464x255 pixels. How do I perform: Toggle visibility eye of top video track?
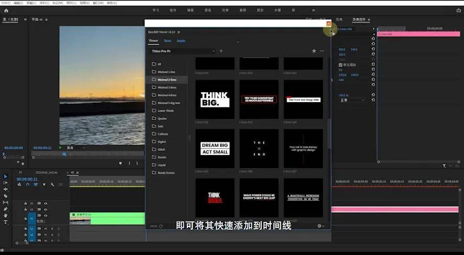pyautogui.click(x=46, y=204)
